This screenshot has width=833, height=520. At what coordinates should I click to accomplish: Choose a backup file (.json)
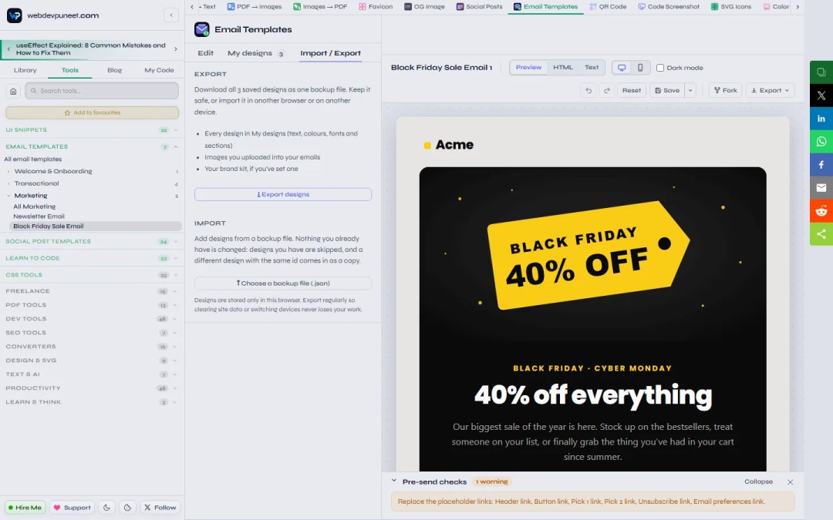pyautogui.click(x=282, y=283)
